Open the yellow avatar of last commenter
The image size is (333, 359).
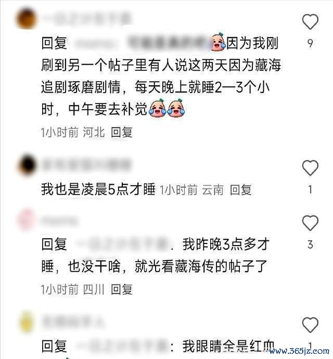(27, 322)
